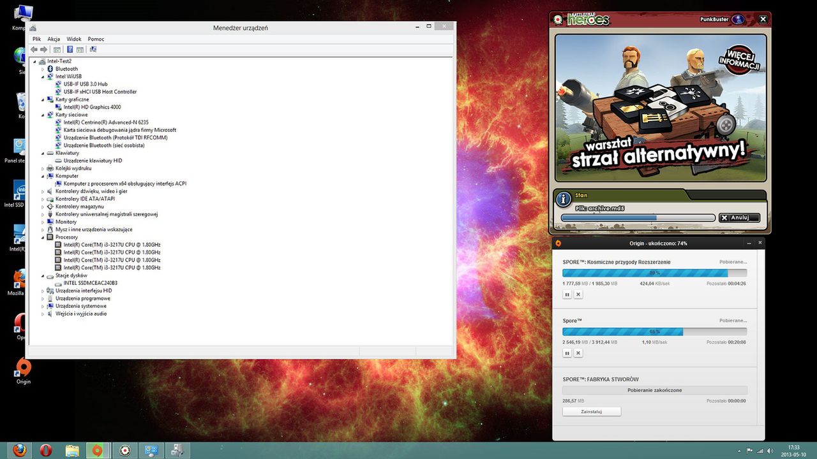Expand Kontrolery dźwięku, wideo i gier
Image resolution: width=817 pixels, height=459 pixels.
pyautogui.click(x=43, y=191)
